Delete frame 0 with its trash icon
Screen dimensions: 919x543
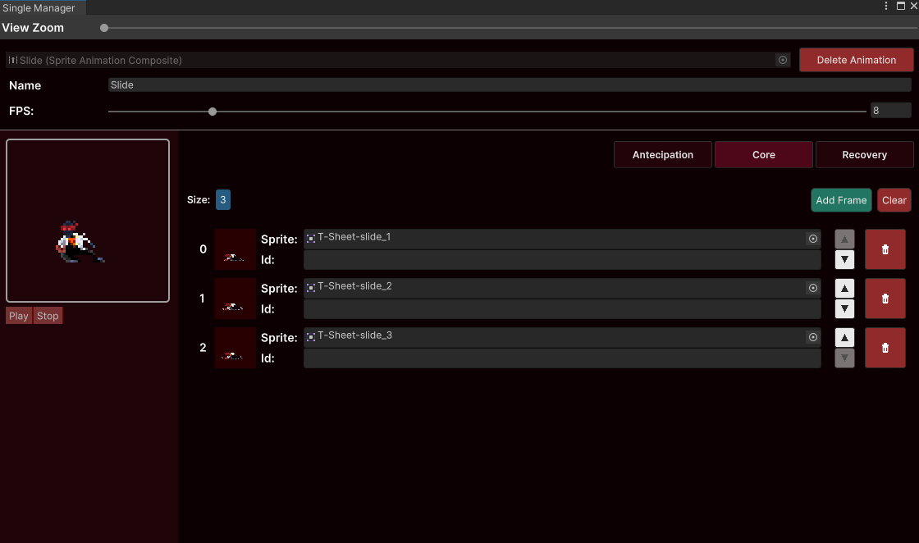885,249
